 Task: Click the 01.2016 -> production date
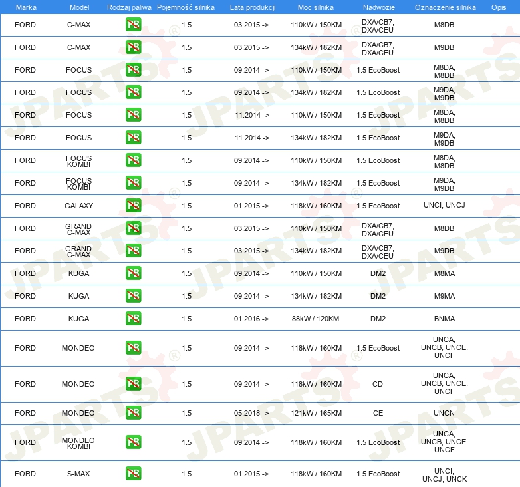(251, 319)
